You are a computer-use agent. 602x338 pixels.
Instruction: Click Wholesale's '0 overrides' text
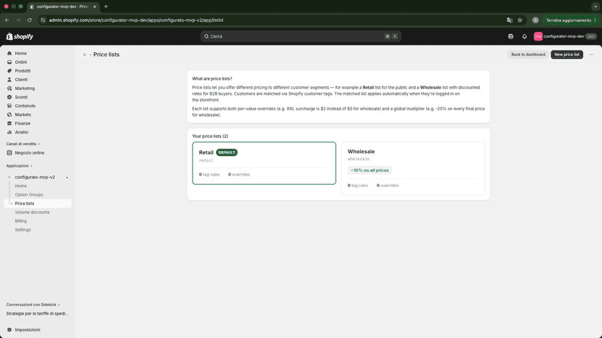(x=388, y=186)
